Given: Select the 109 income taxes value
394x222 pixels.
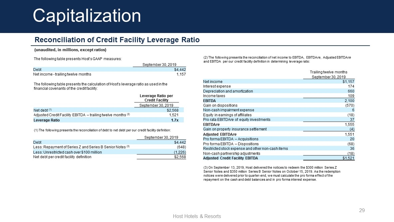Looking at the screenshot, I should (x=351, y=96).
